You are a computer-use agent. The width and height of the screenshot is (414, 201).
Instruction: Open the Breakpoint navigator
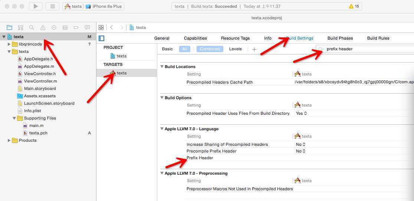click(x=76, y=27)
